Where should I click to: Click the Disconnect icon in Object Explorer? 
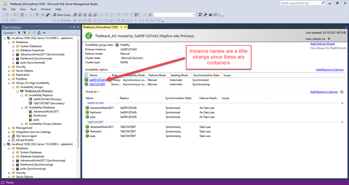[24, 33]
